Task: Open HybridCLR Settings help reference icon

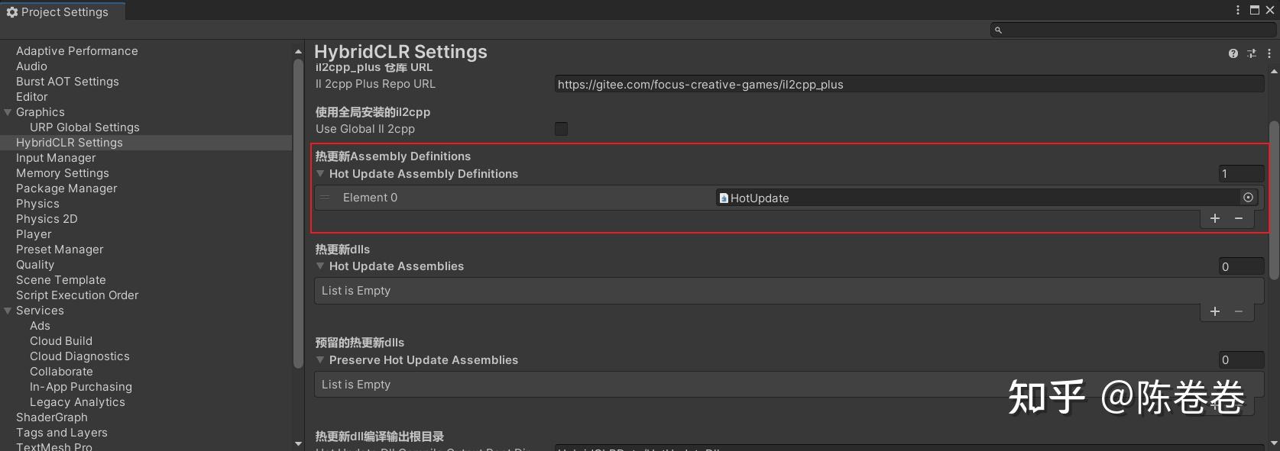Action: (x=1233, y=53)
